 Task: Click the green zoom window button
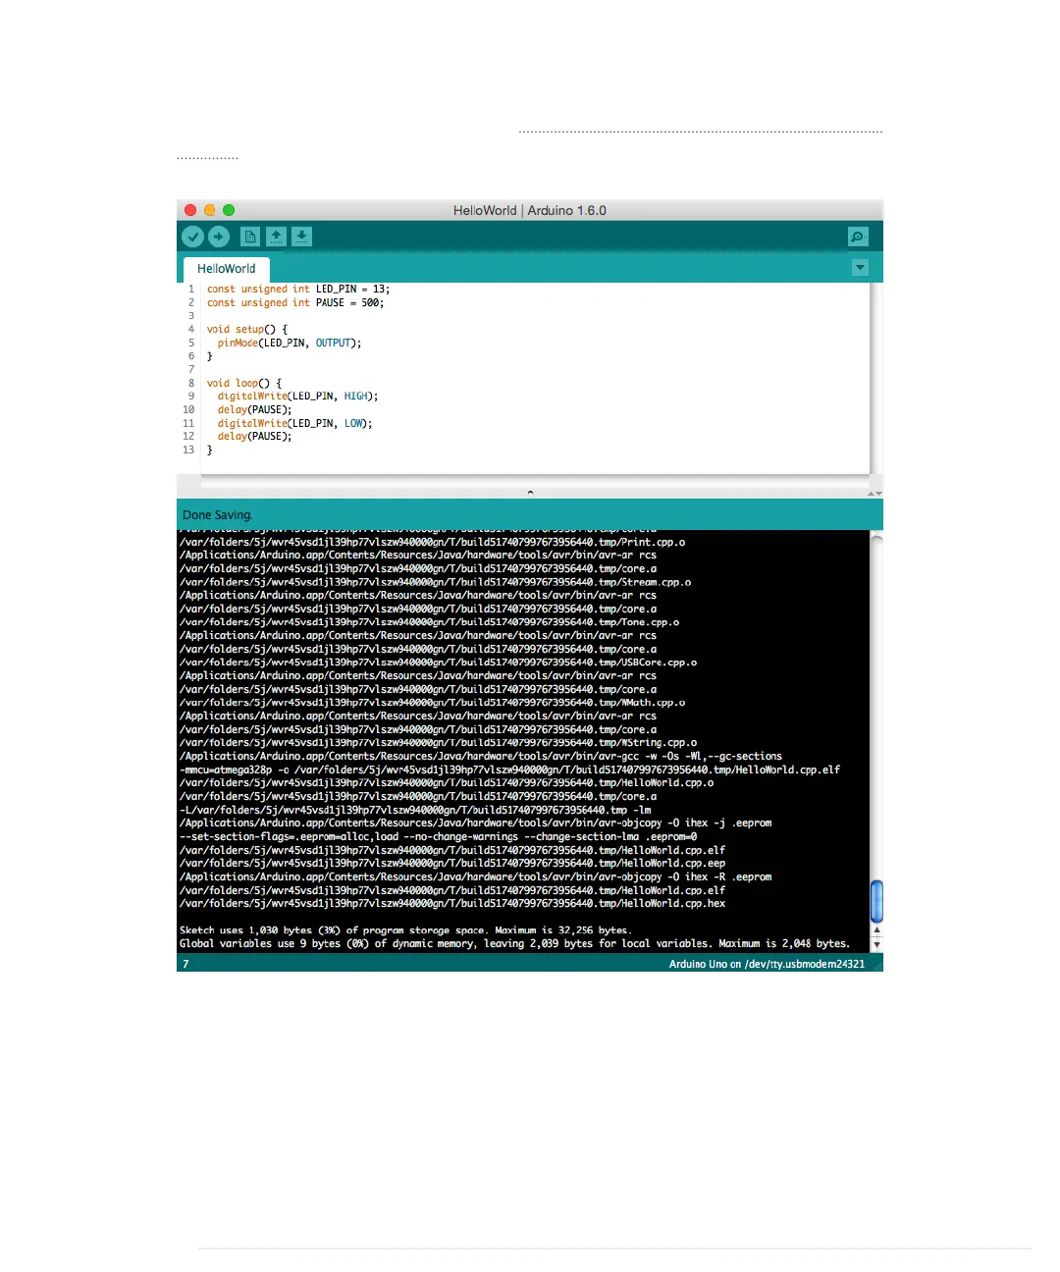tap(229, 210)
